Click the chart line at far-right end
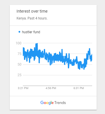 point(92,57)
